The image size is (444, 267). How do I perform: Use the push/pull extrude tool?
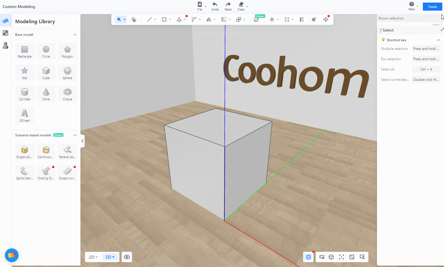pos(179,19)
